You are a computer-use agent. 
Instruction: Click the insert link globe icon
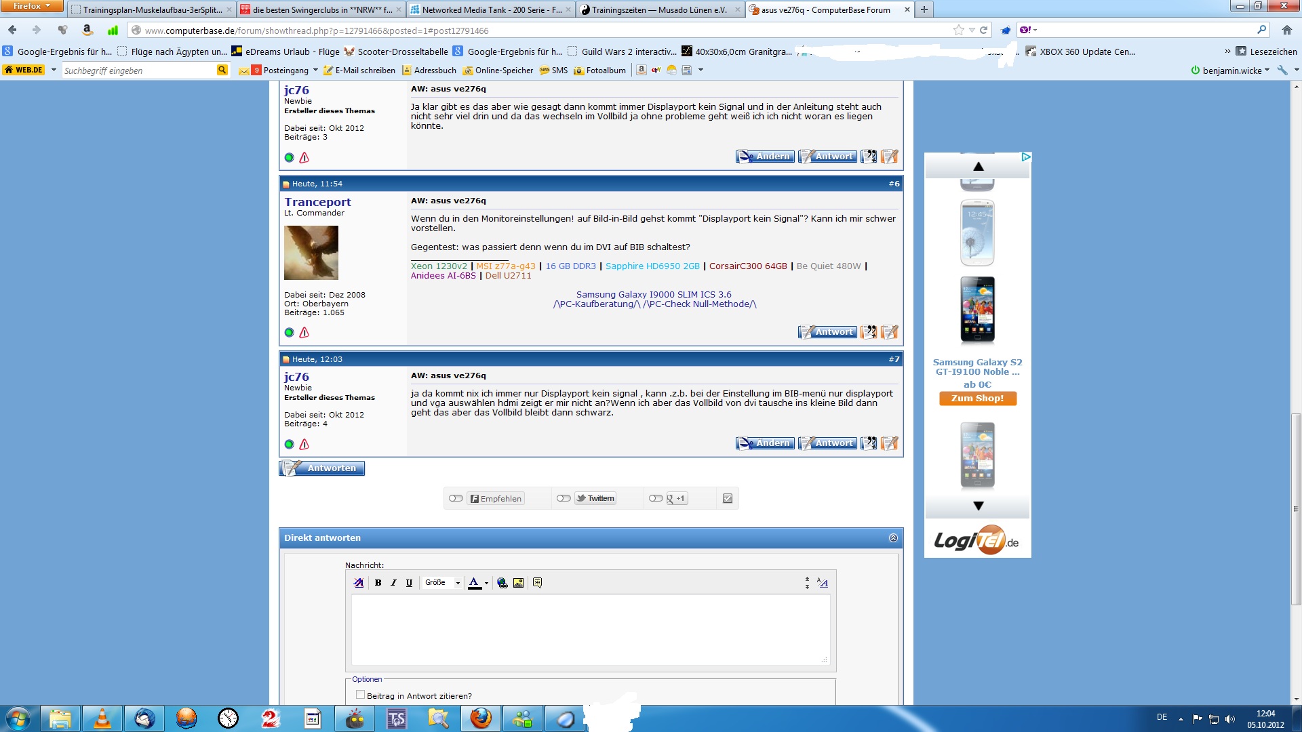pos(502,583)
